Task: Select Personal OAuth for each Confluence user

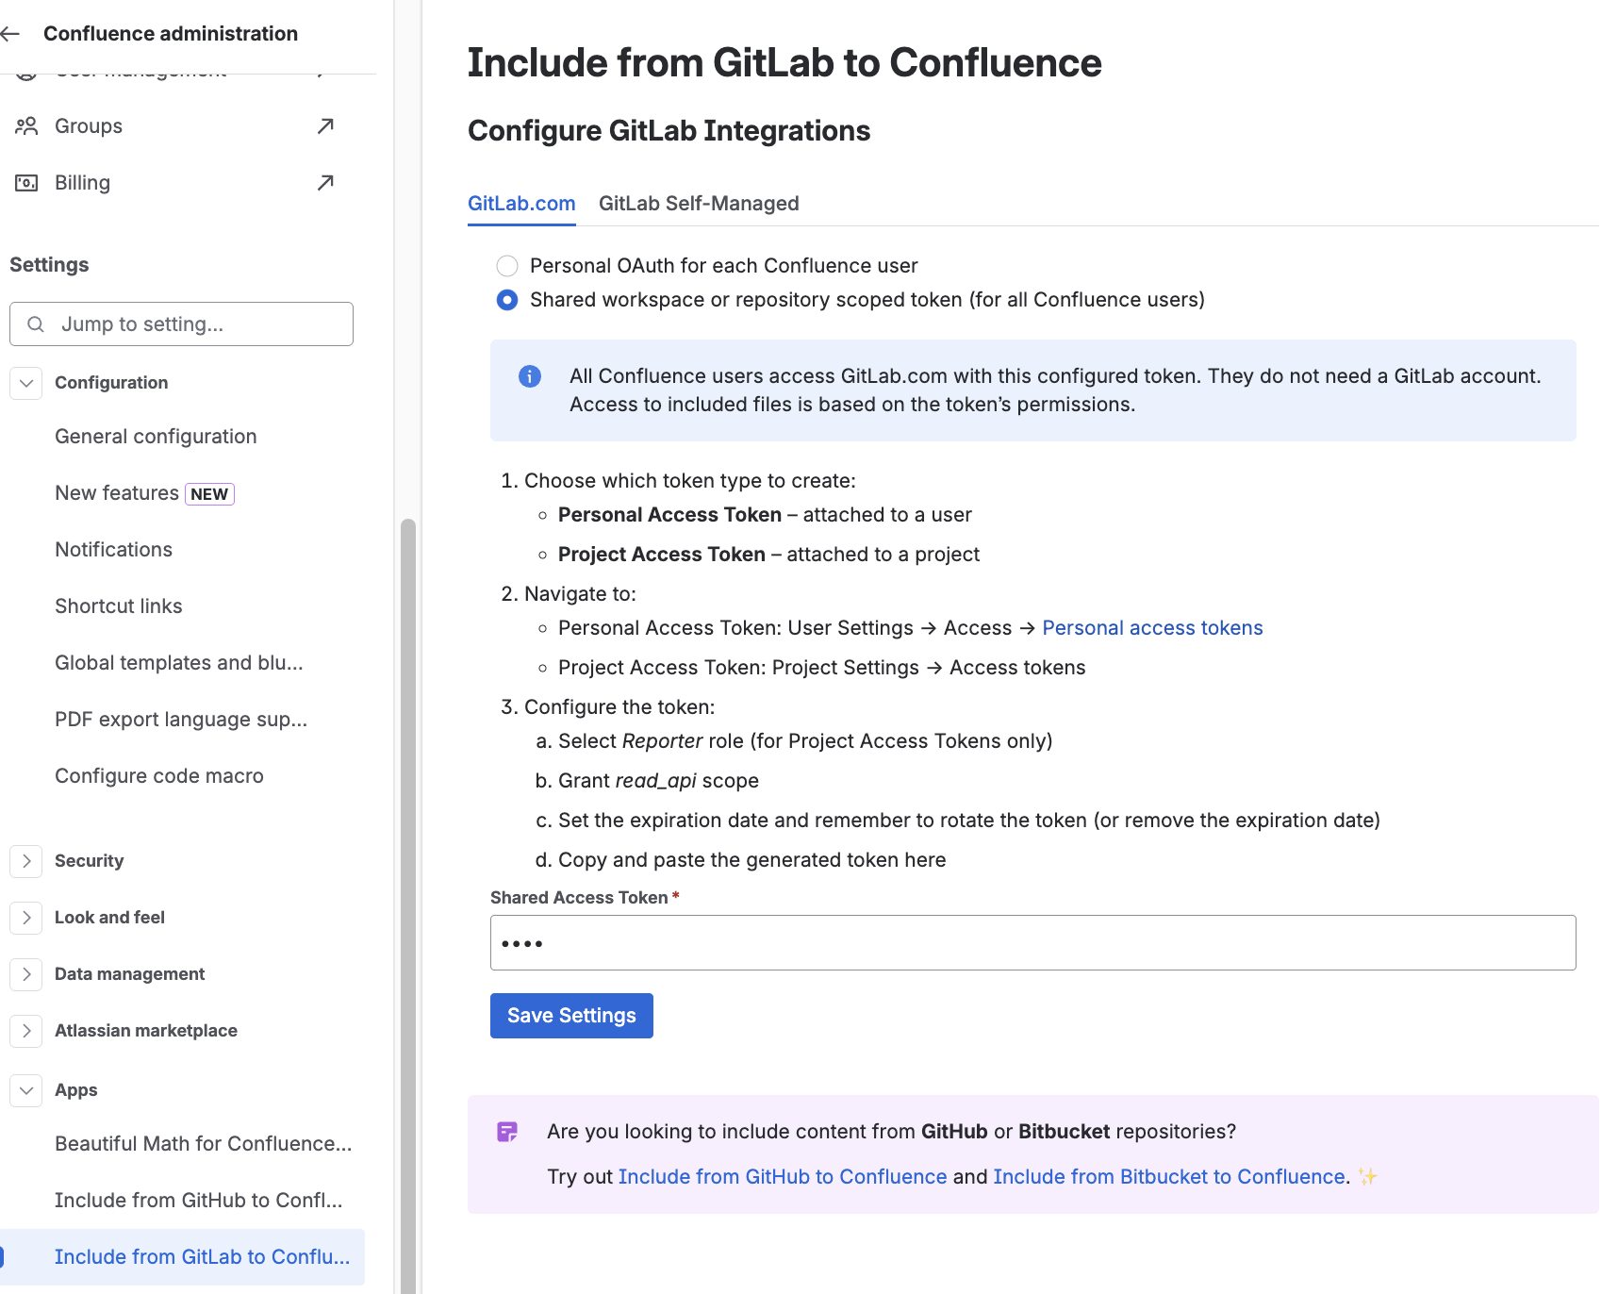Action: (x=506, y=265)
